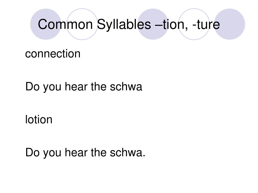258x193 pixels.
Task: Click the word 'lotion'
Action: tap(39, 119)
